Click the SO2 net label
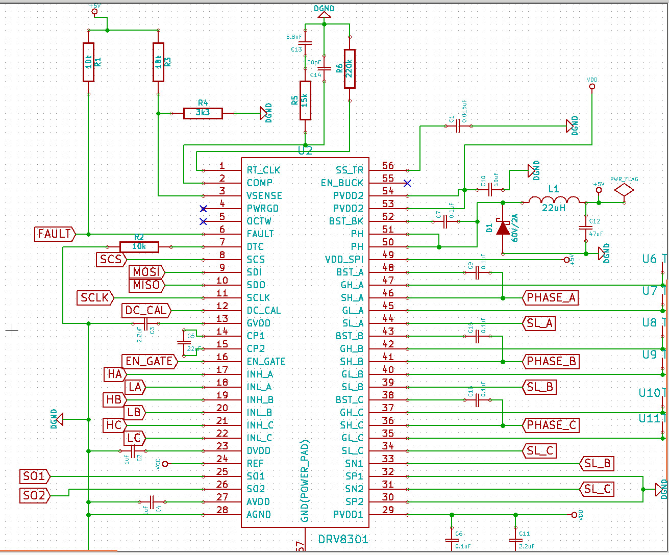 (x=35, y=495)
